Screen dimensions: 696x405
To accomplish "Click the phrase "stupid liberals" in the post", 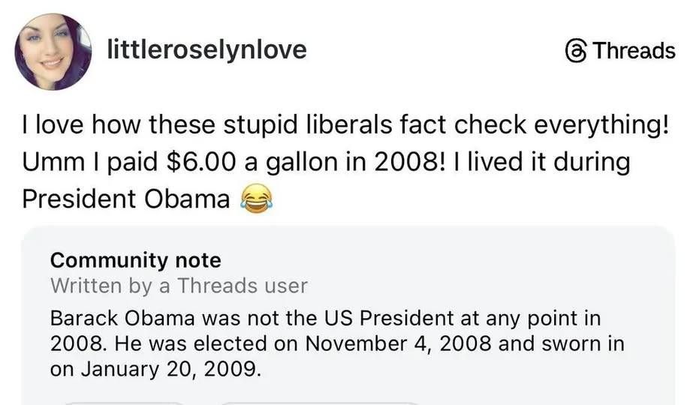I will [282, 124].
